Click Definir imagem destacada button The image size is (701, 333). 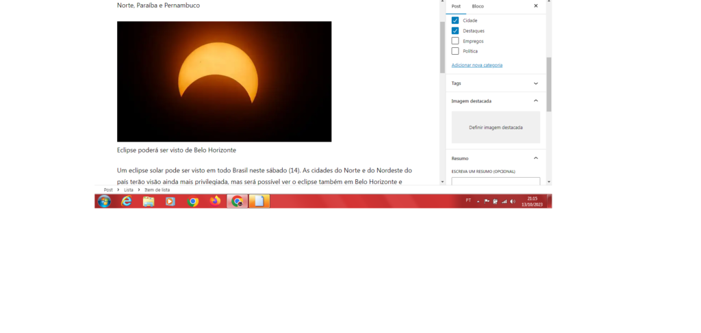coord(496,127)
